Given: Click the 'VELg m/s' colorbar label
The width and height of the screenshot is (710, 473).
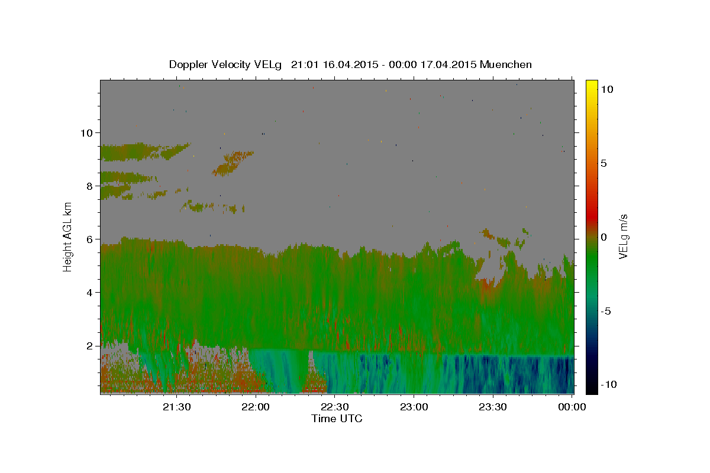Looking at the screenshot, I should [x=623, y=237].
